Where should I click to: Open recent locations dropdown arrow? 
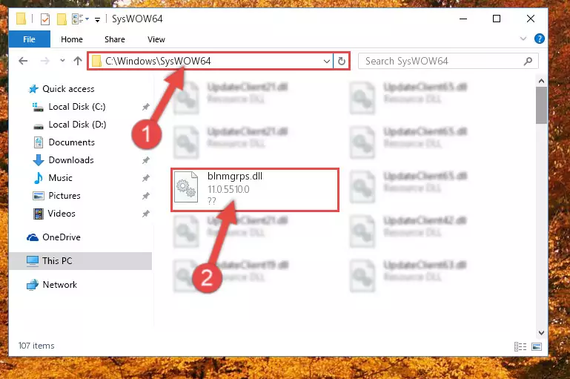click(x=62, y=60)
